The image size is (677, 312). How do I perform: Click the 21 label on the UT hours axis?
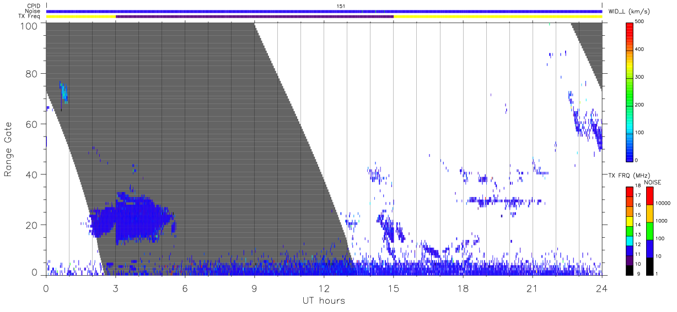[x=533, y=288]
